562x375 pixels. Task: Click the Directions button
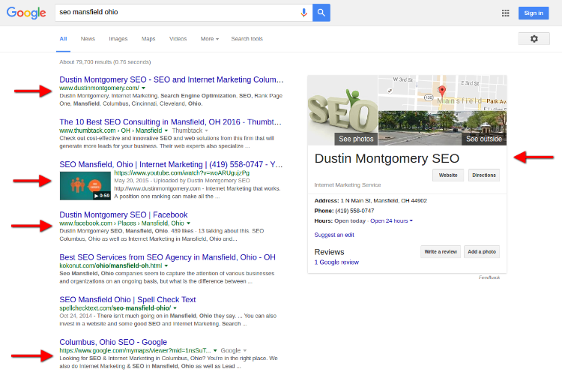pos(484,175)
